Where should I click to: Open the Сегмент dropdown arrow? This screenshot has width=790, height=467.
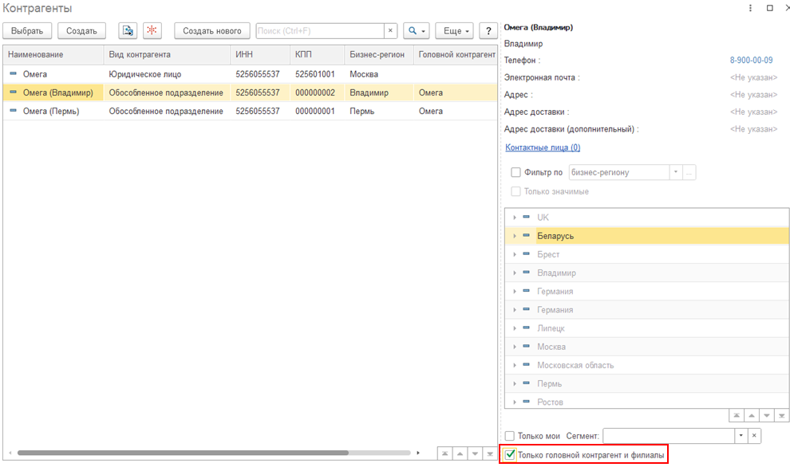pos(741,436)
